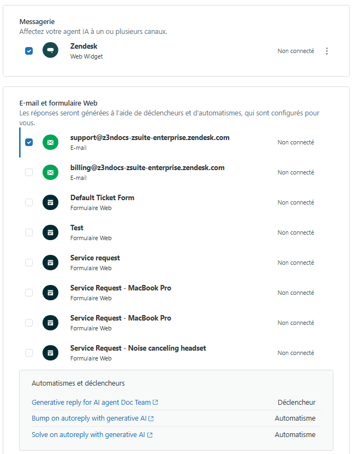Viewport: 352px width, 454px height.
Task: Click external-link icon after Solve on autoreply
Action: [150, 435]
